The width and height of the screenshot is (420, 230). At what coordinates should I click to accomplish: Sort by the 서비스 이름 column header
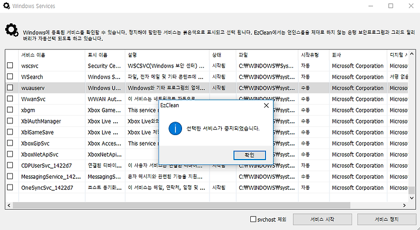click(x=52, y=55)
